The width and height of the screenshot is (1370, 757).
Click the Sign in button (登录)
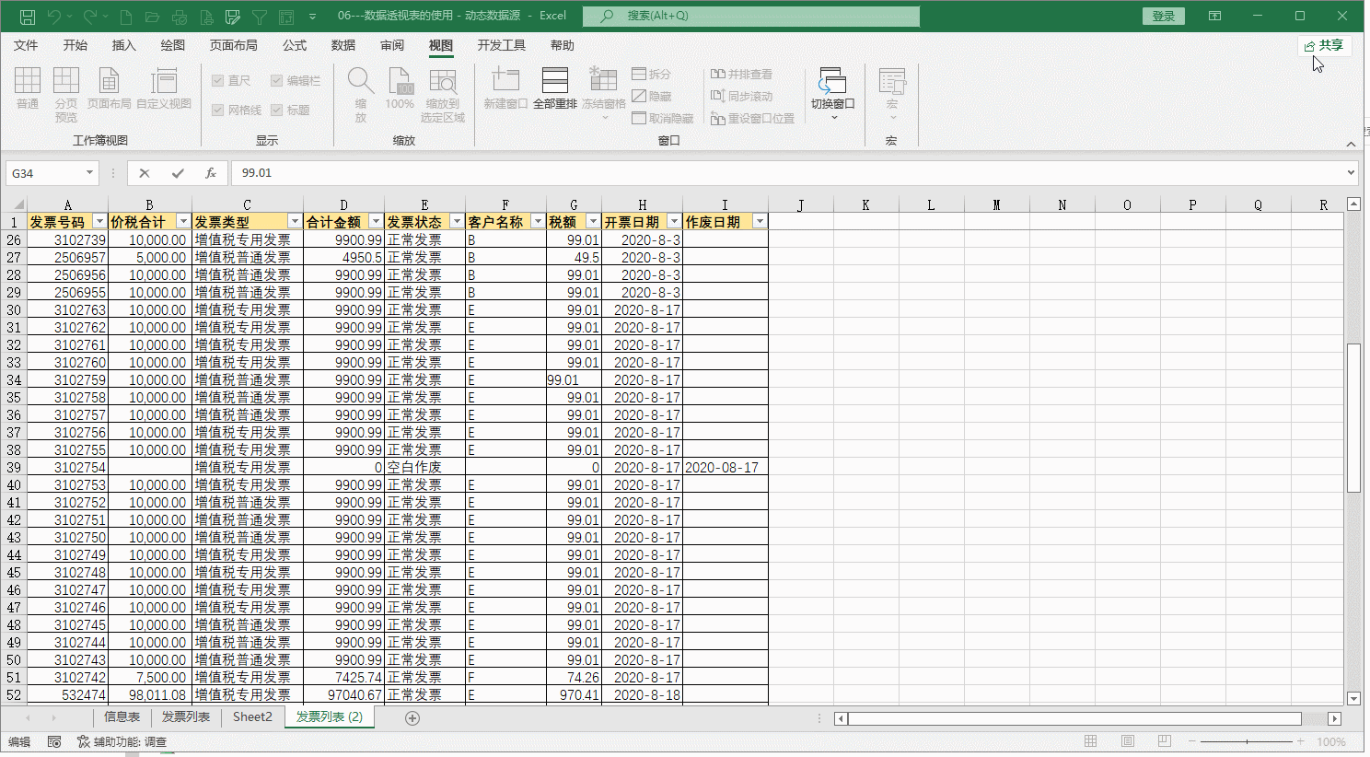(1164, 16)
